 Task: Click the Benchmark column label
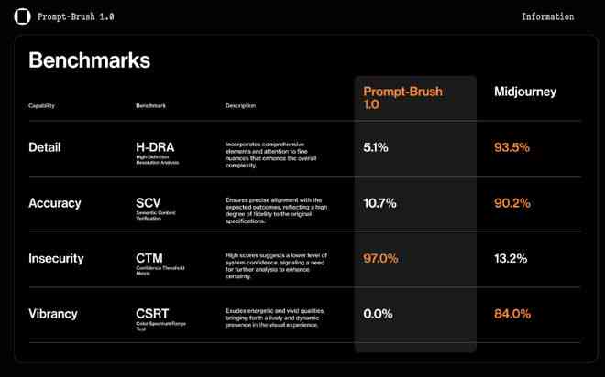point(150,105)
